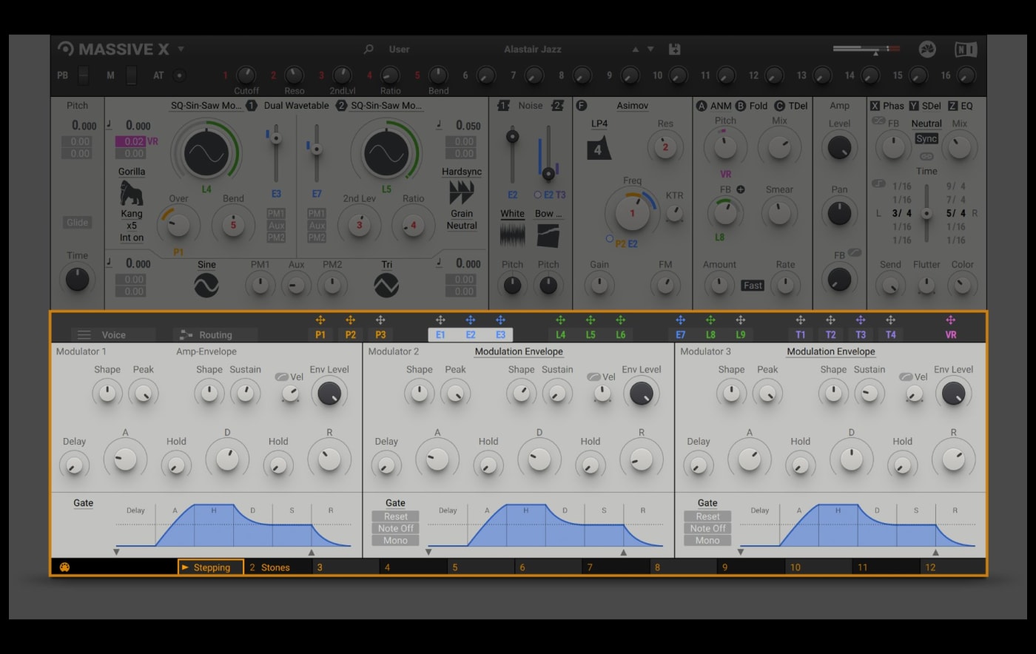The image size is (1036, 654).
Task: Toggle Mono in Modulator 2 gate options
Action: pyautogui.click(x=395, y=540)
